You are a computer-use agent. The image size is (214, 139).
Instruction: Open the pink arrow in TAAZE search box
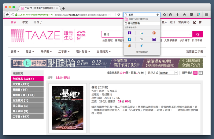point(190,34)
